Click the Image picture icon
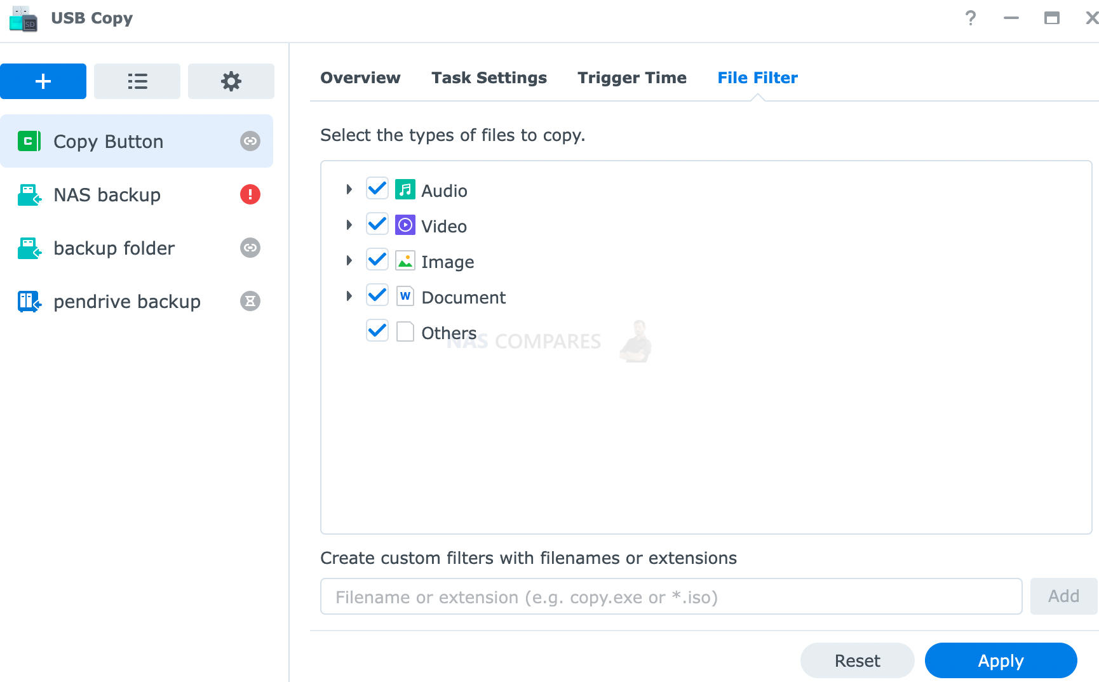1099x682 pixels. point(405,260)
